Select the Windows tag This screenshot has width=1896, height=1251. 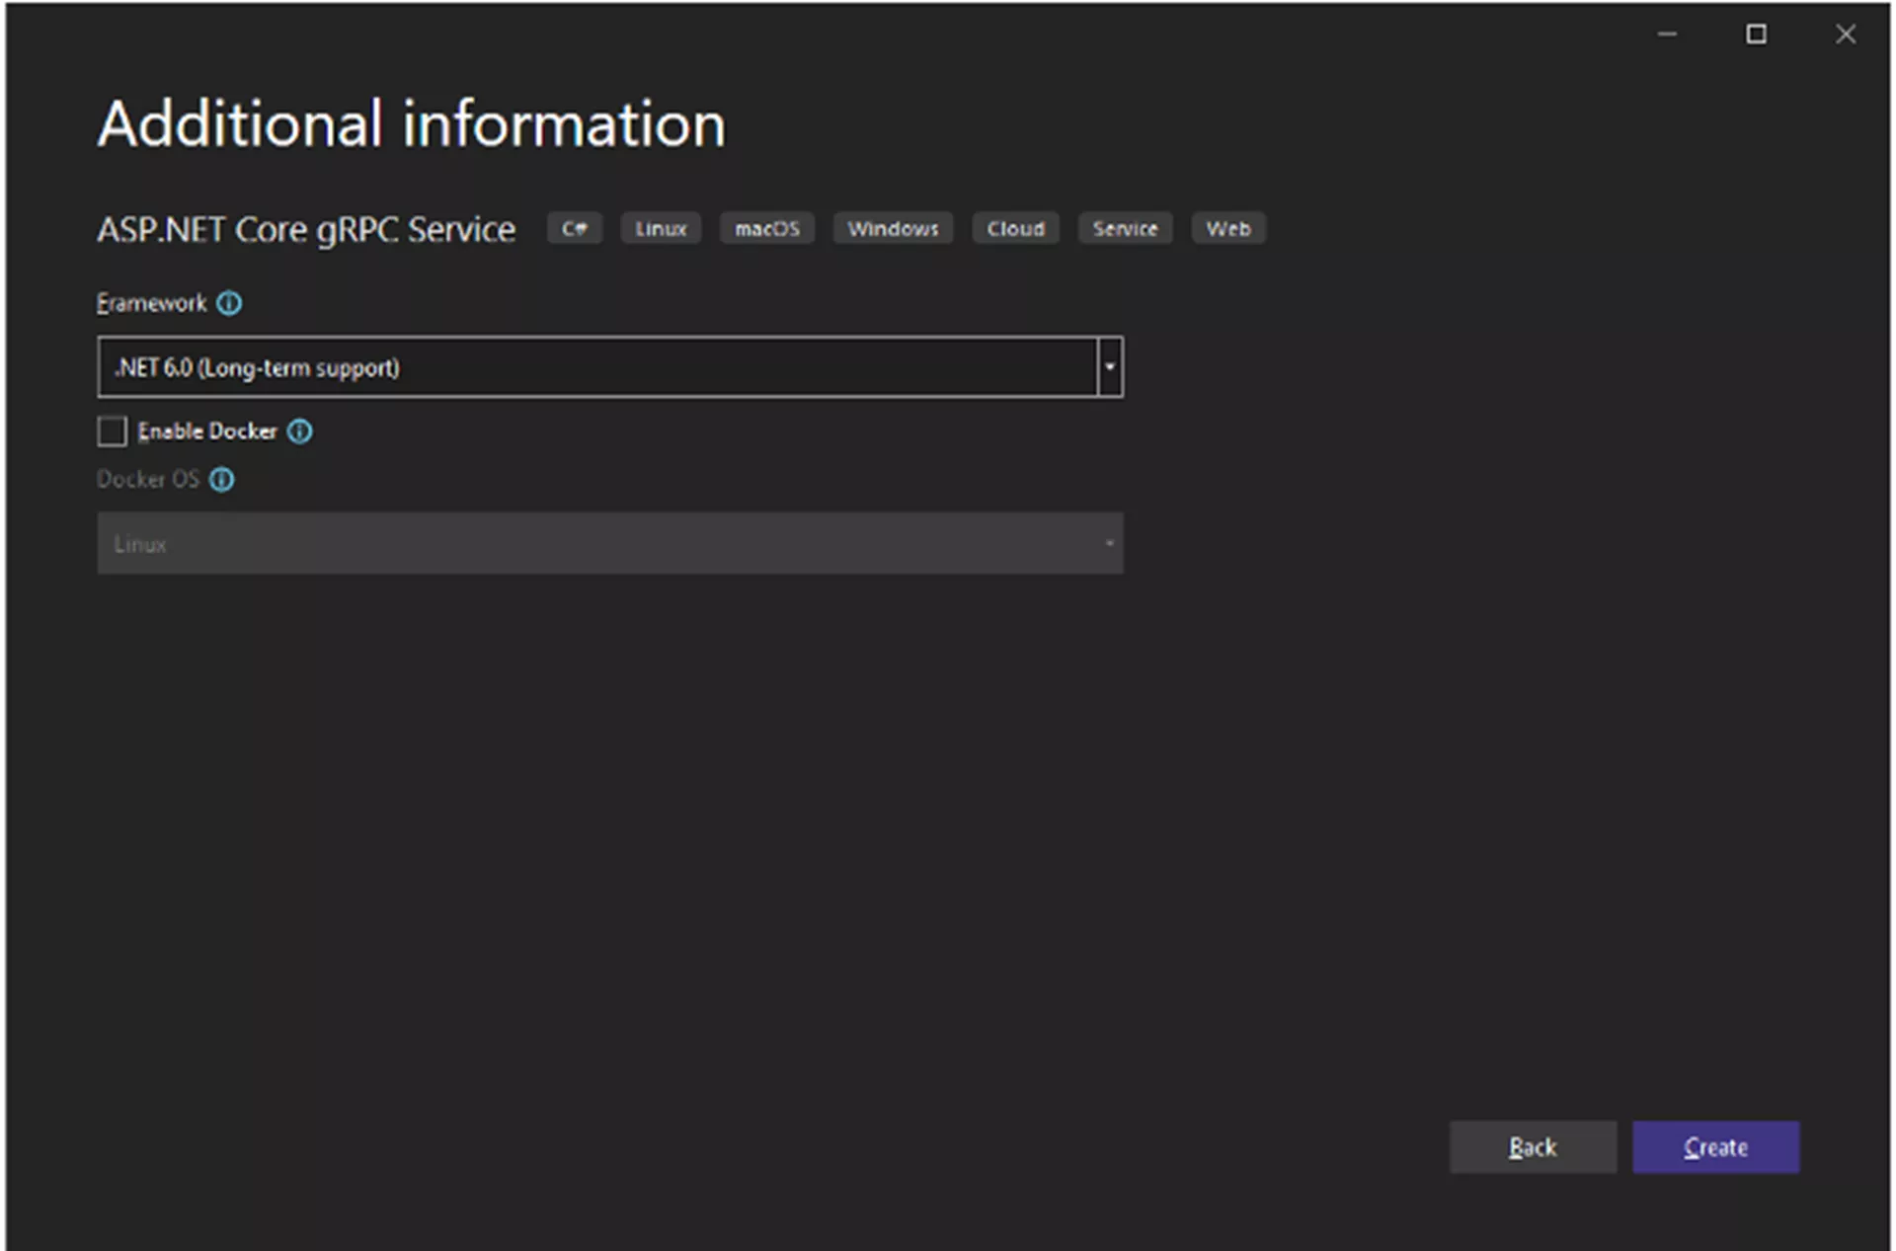893,228
